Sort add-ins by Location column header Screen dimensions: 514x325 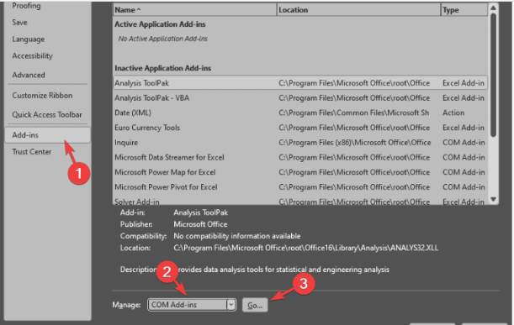pyautogui.click(x=358, y=10)
